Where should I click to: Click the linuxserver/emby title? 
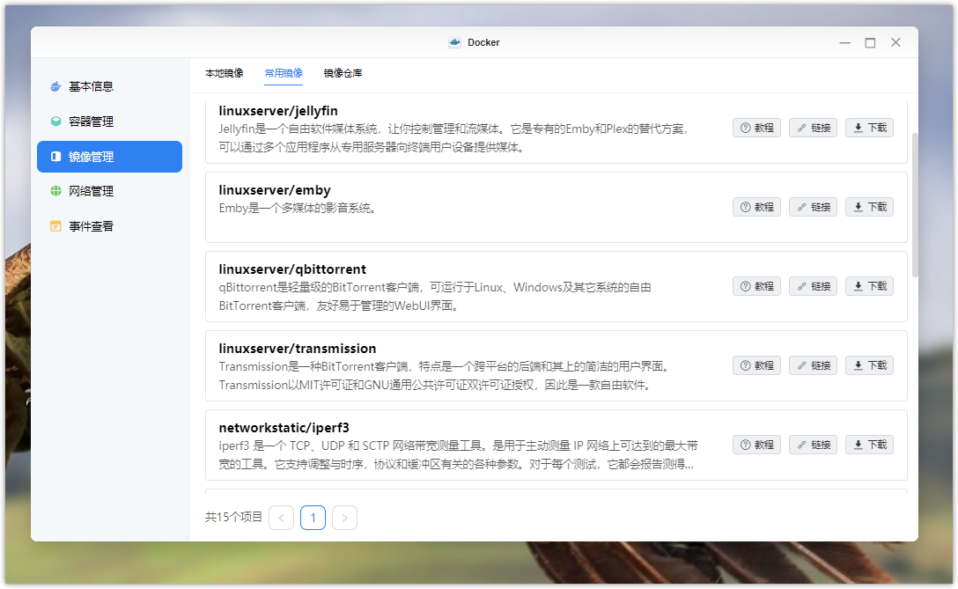275,190
